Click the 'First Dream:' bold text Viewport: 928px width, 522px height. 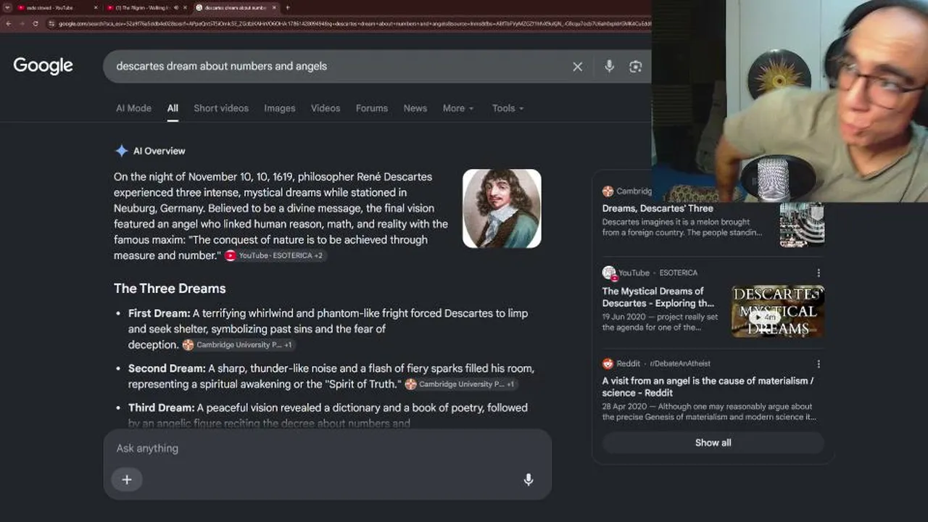click(159, 313)
